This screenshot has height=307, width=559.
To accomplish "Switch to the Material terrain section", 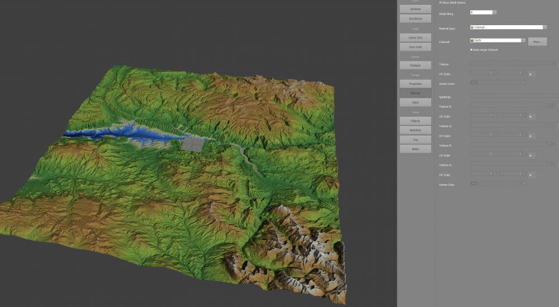I will pos(415,93).
